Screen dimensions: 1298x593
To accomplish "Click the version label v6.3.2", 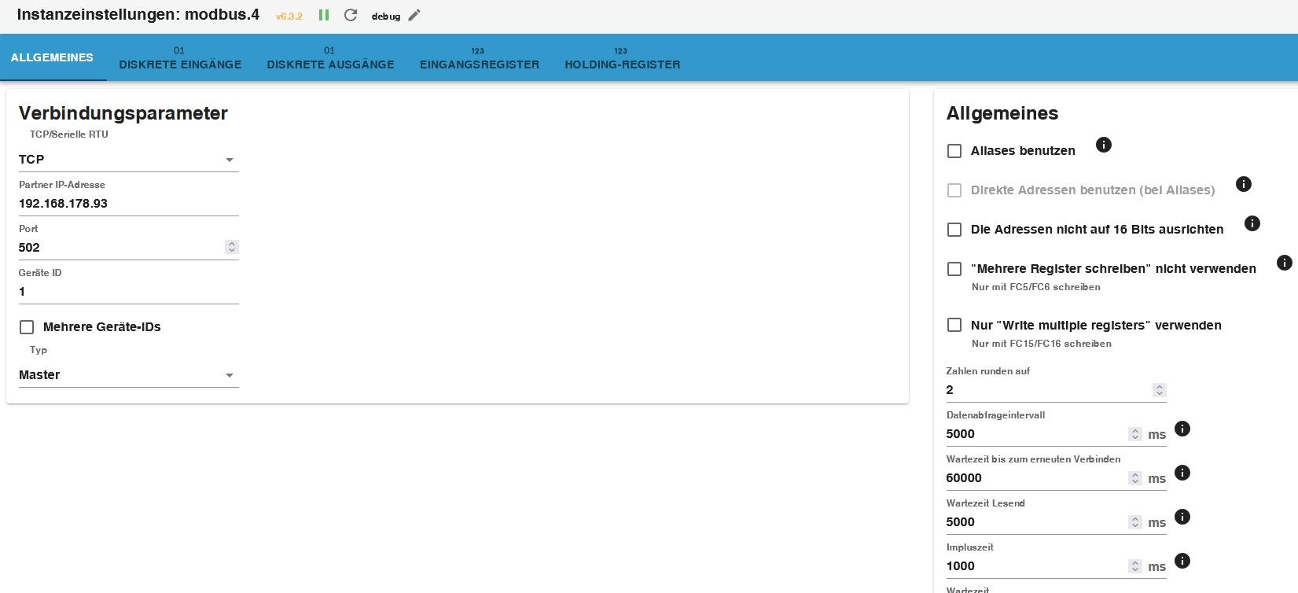I will 289,17.
